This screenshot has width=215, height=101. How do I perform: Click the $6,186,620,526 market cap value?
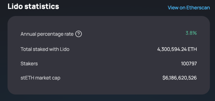[x=180, y=78]
